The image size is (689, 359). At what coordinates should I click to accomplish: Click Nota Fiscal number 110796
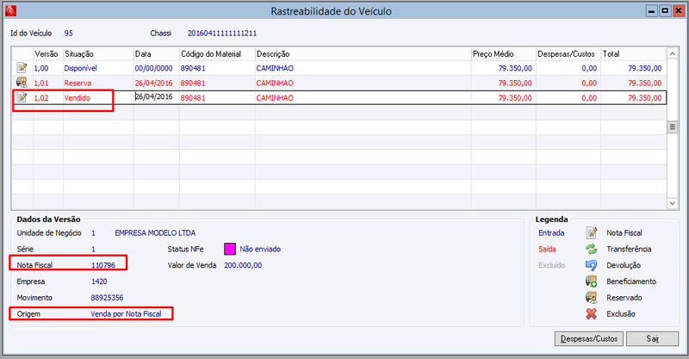point(103,265)
